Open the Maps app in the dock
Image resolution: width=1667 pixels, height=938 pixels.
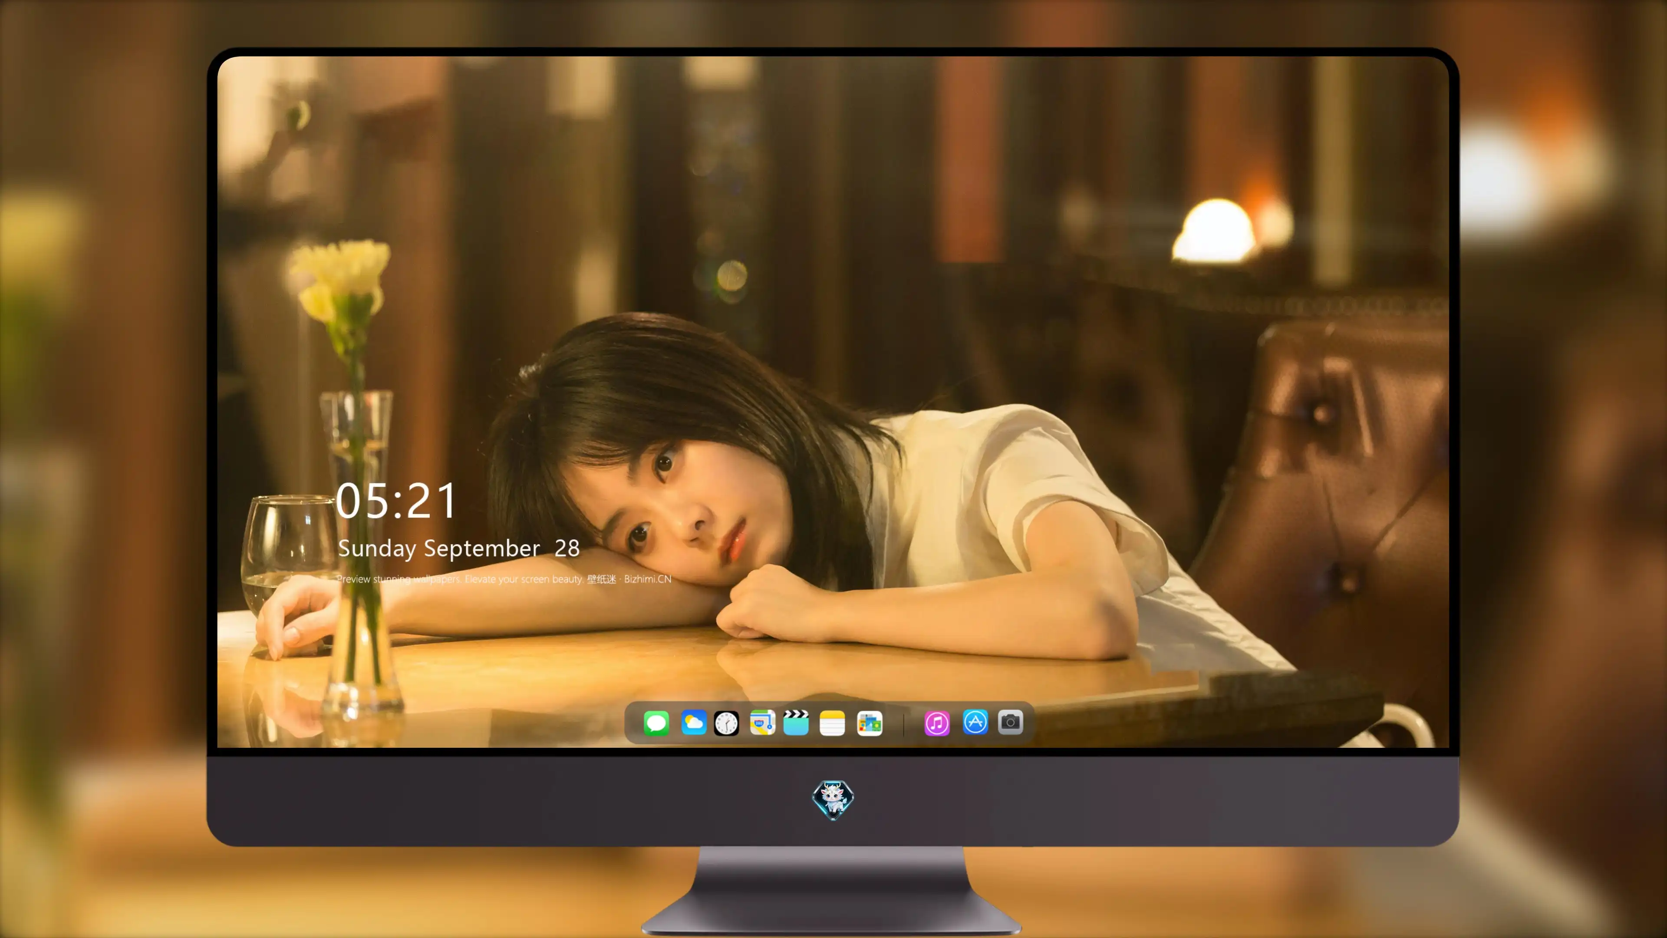762,723
